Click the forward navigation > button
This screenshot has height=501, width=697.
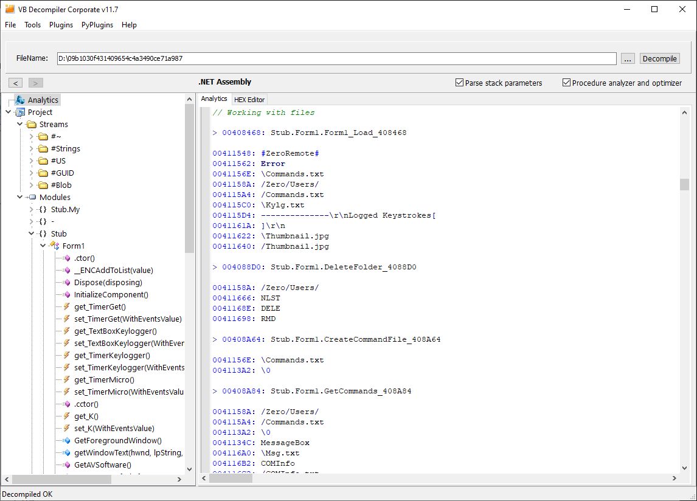coord(35,83)
